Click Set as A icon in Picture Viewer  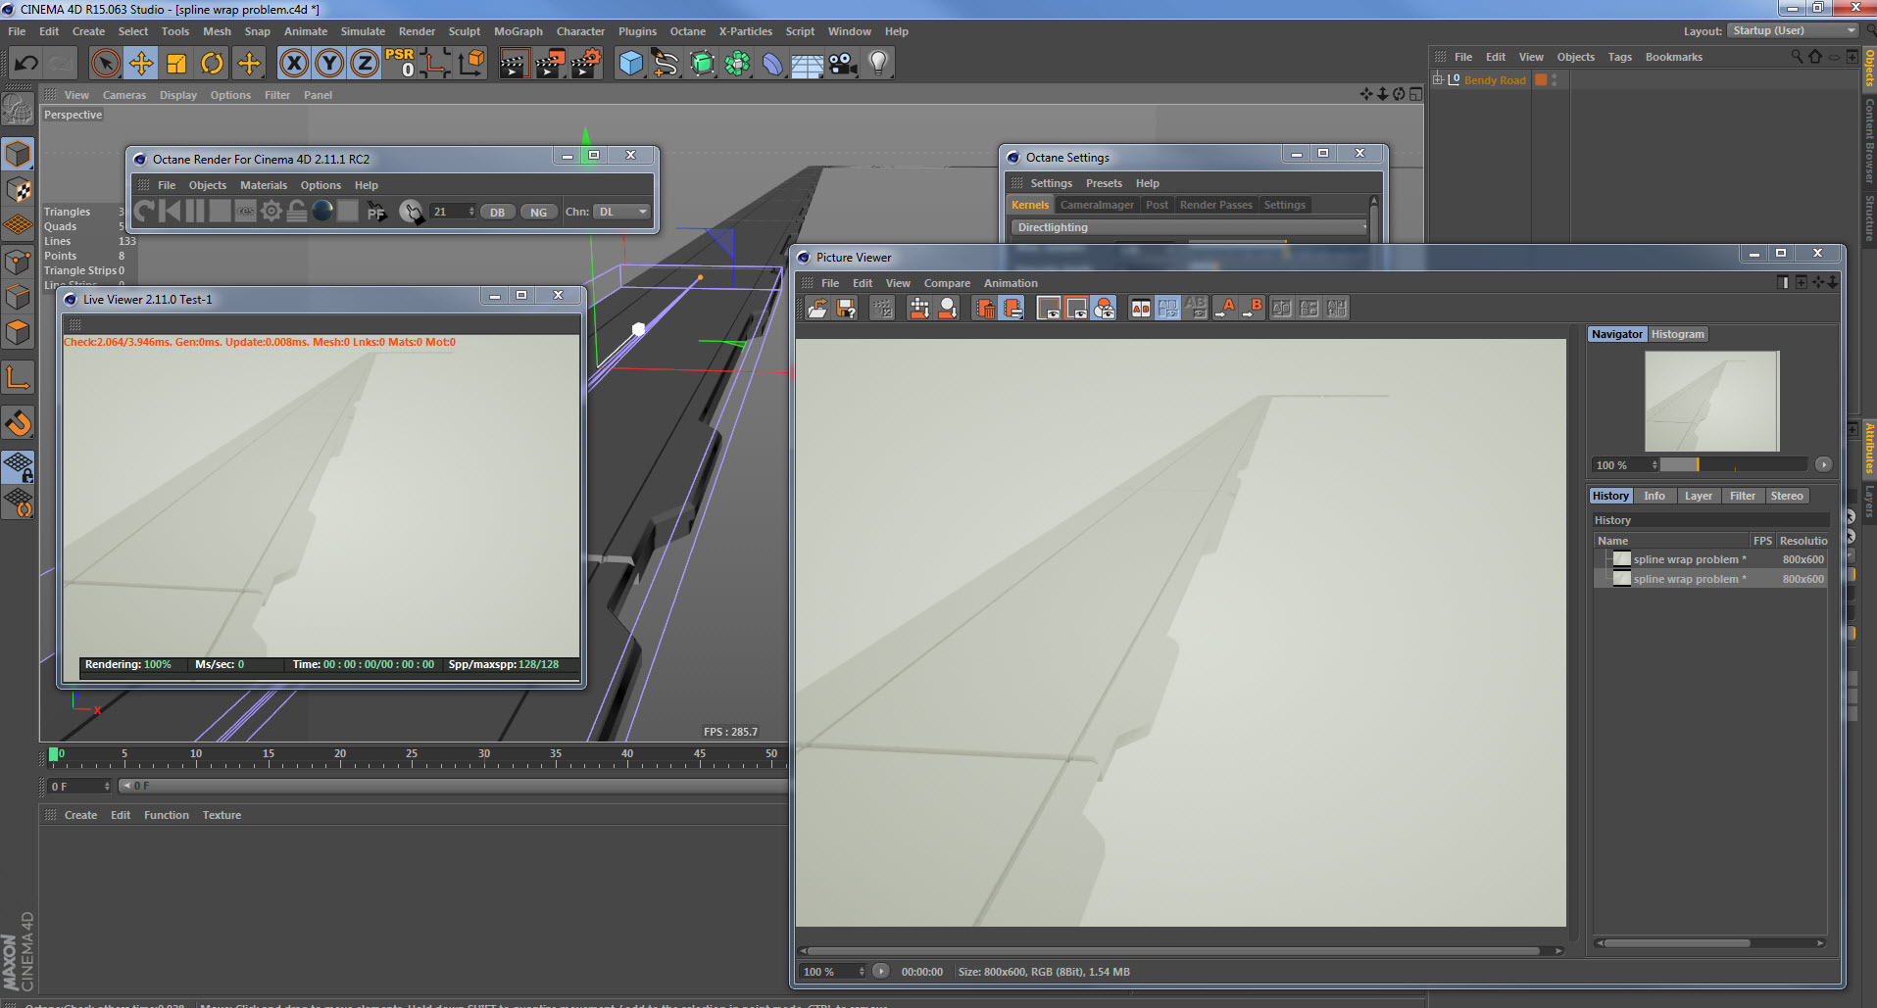tap(1225, 309)
